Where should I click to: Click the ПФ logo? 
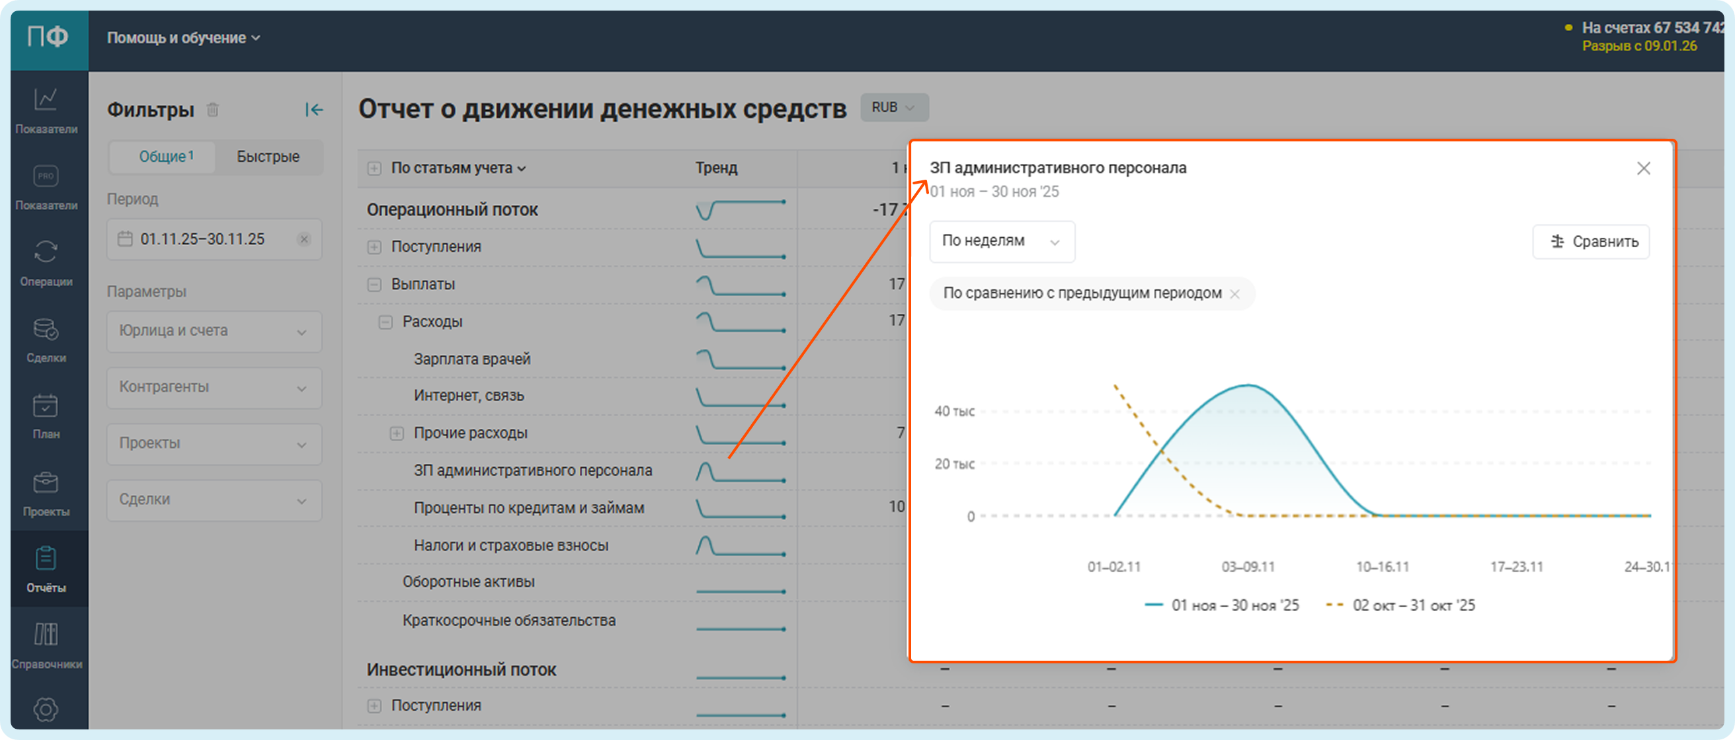[x=48, y=37]
